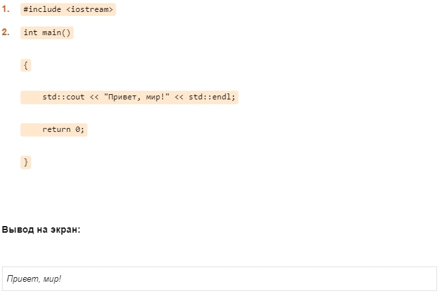441x295 pixels.
Task: Click inside the output box showing Привет, мир!
Action: click(x=219, y=278)
